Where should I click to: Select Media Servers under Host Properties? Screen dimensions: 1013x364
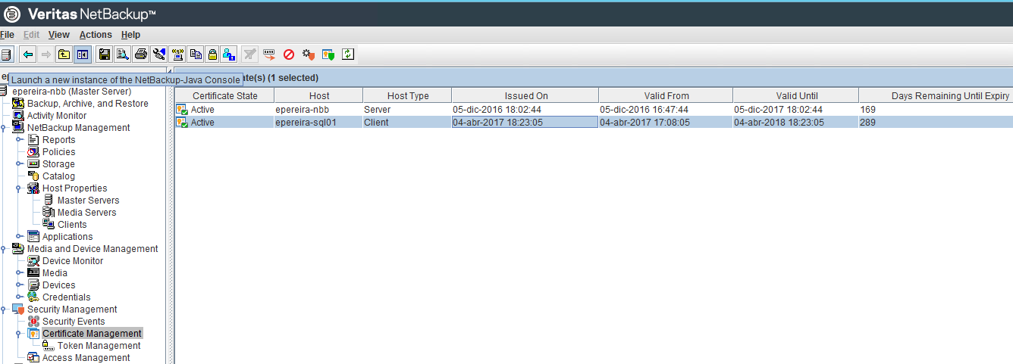tap(87, 213)
